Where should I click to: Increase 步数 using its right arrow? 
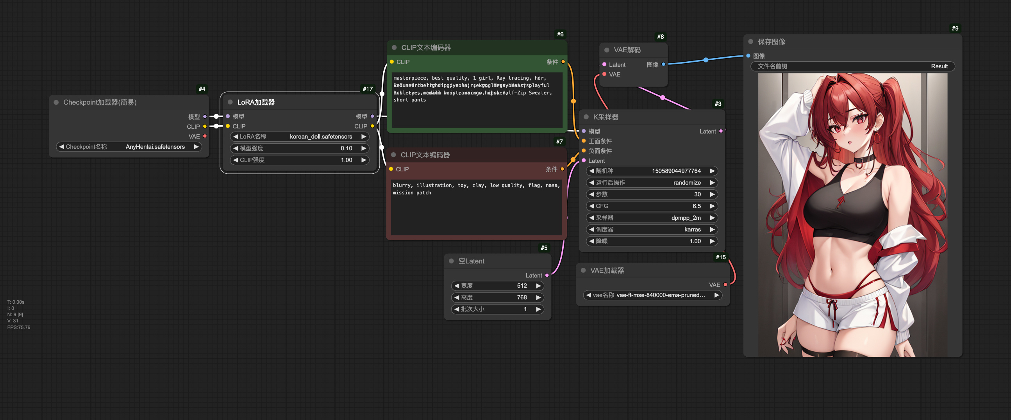(x=713, y=194)
